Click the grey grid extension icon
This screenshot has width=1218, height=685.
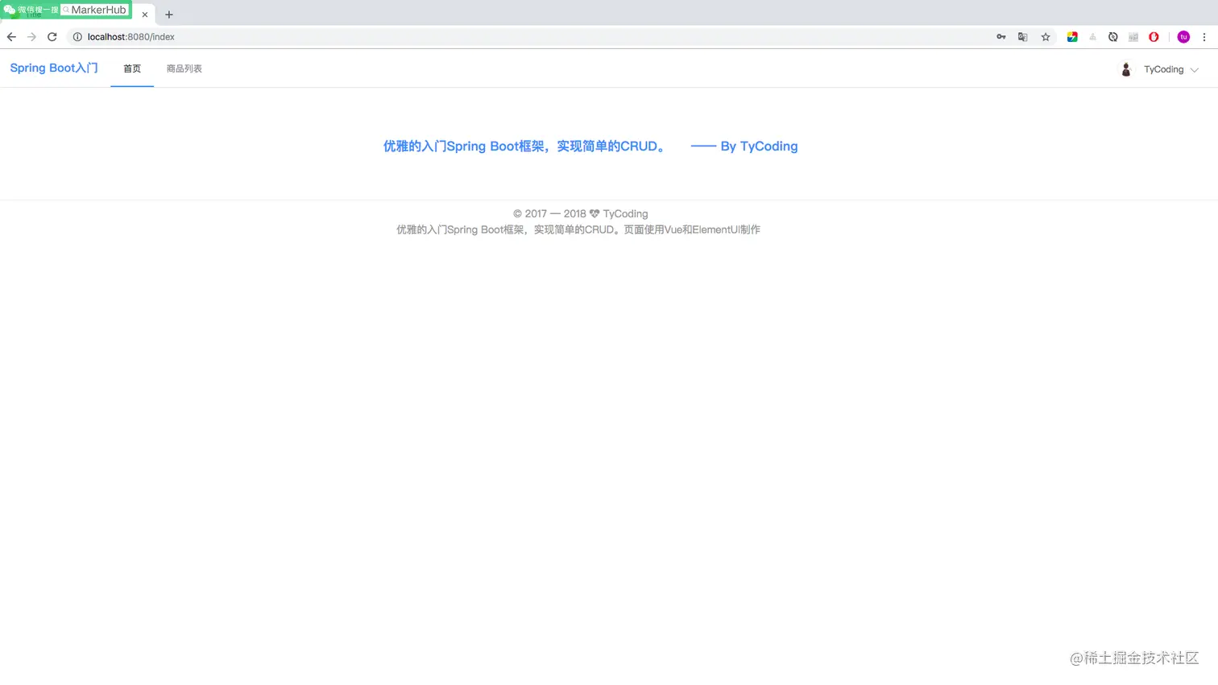point(1133,37)
